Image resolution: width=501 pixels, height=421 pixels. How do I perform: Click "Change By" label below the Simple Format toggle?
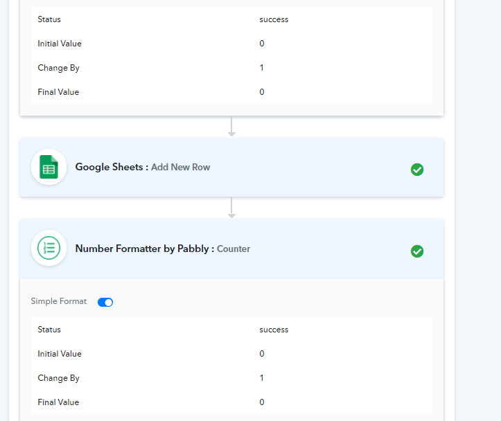pos(58,378)
